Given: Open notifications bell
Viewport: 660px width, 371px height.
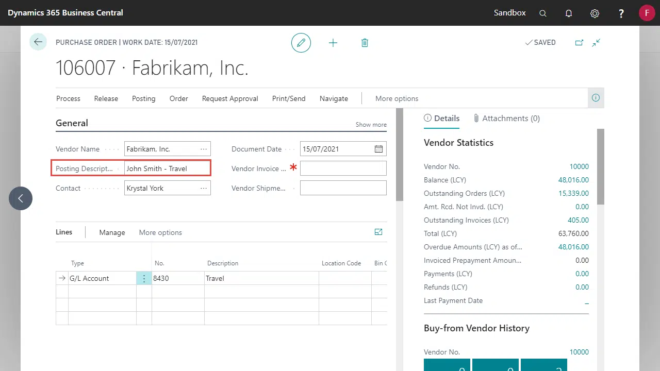Looking at the screenshot, I should click(x=569, y=13).
